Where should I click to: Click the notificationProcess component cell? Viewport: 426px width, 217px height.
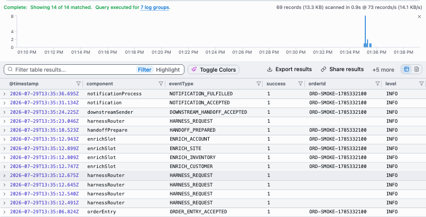coord(114,94)
